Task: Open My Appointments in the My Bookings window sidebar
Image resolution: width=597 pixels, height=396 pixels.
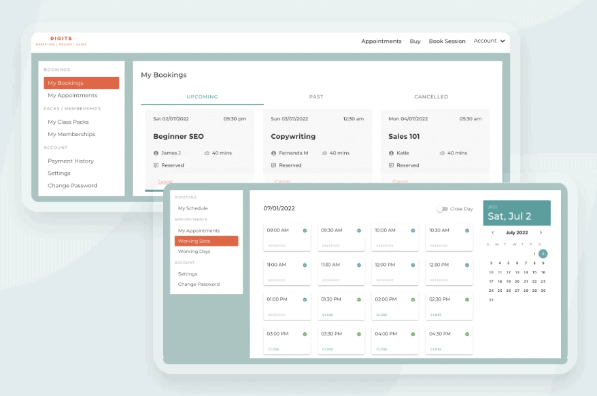Action: [x=72, y=95]
